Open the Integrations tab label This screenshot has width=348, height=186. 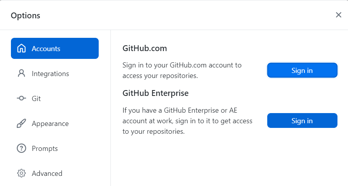pos(50,74)
